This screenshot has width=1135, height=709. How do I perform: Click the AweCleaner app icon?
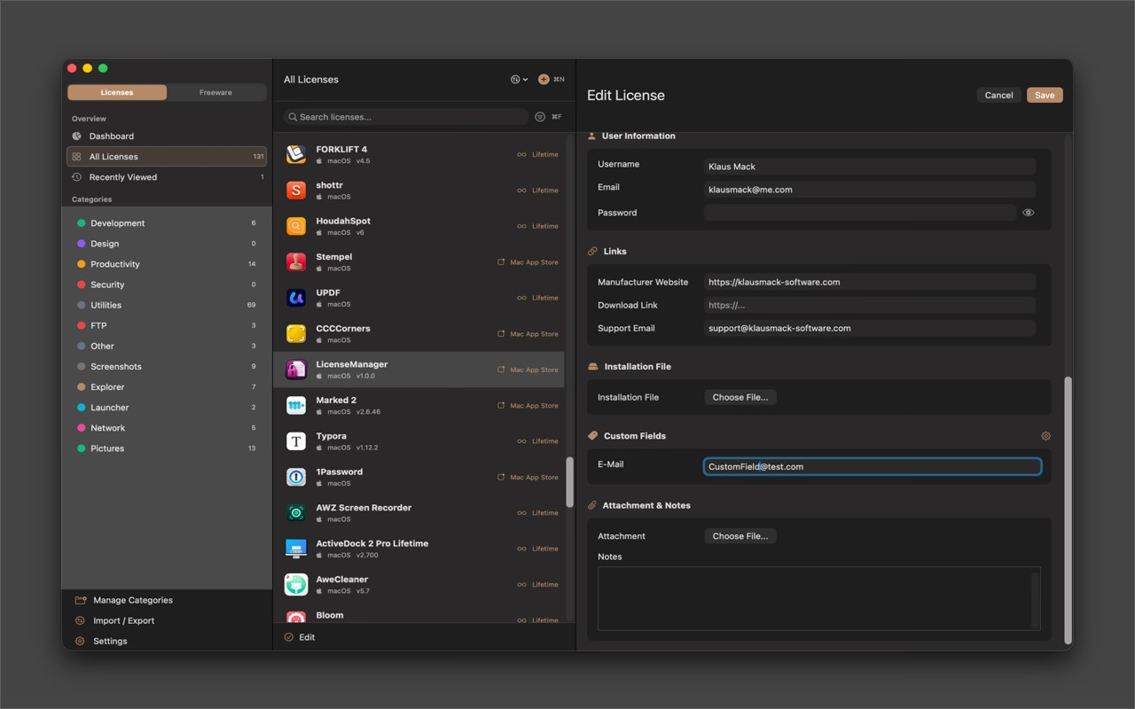[x=296, y=585]
